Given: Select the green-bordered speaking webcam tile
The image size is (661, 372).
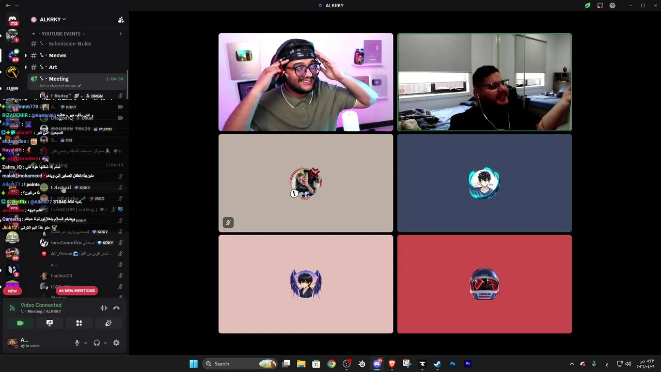Looking at the screenshot, I should tap(484, 82).
